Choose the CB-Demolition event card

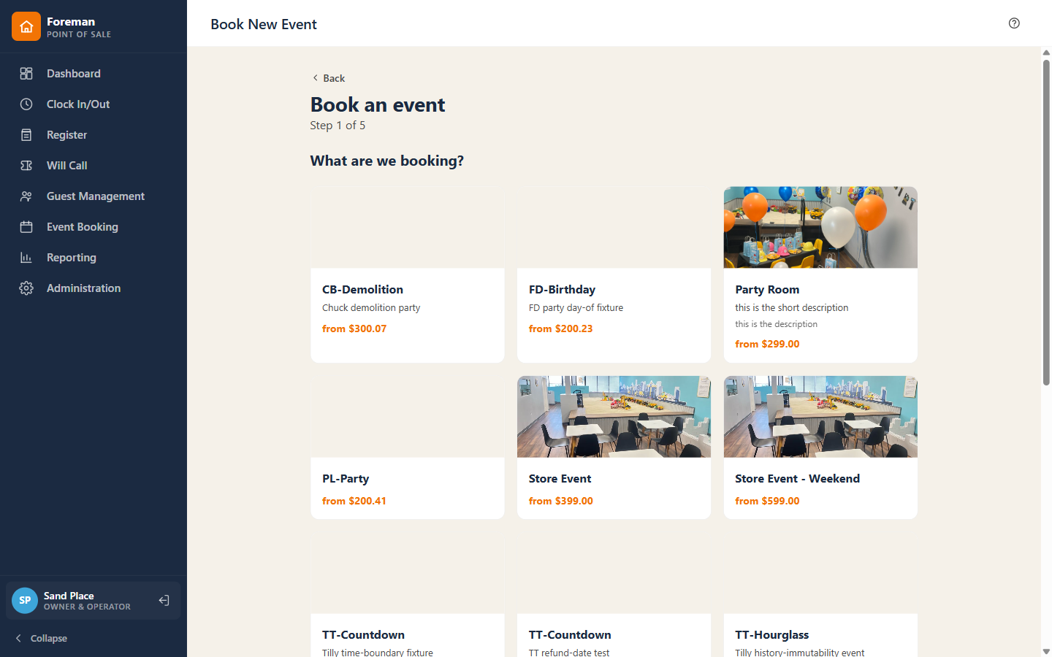click(408, 274)
